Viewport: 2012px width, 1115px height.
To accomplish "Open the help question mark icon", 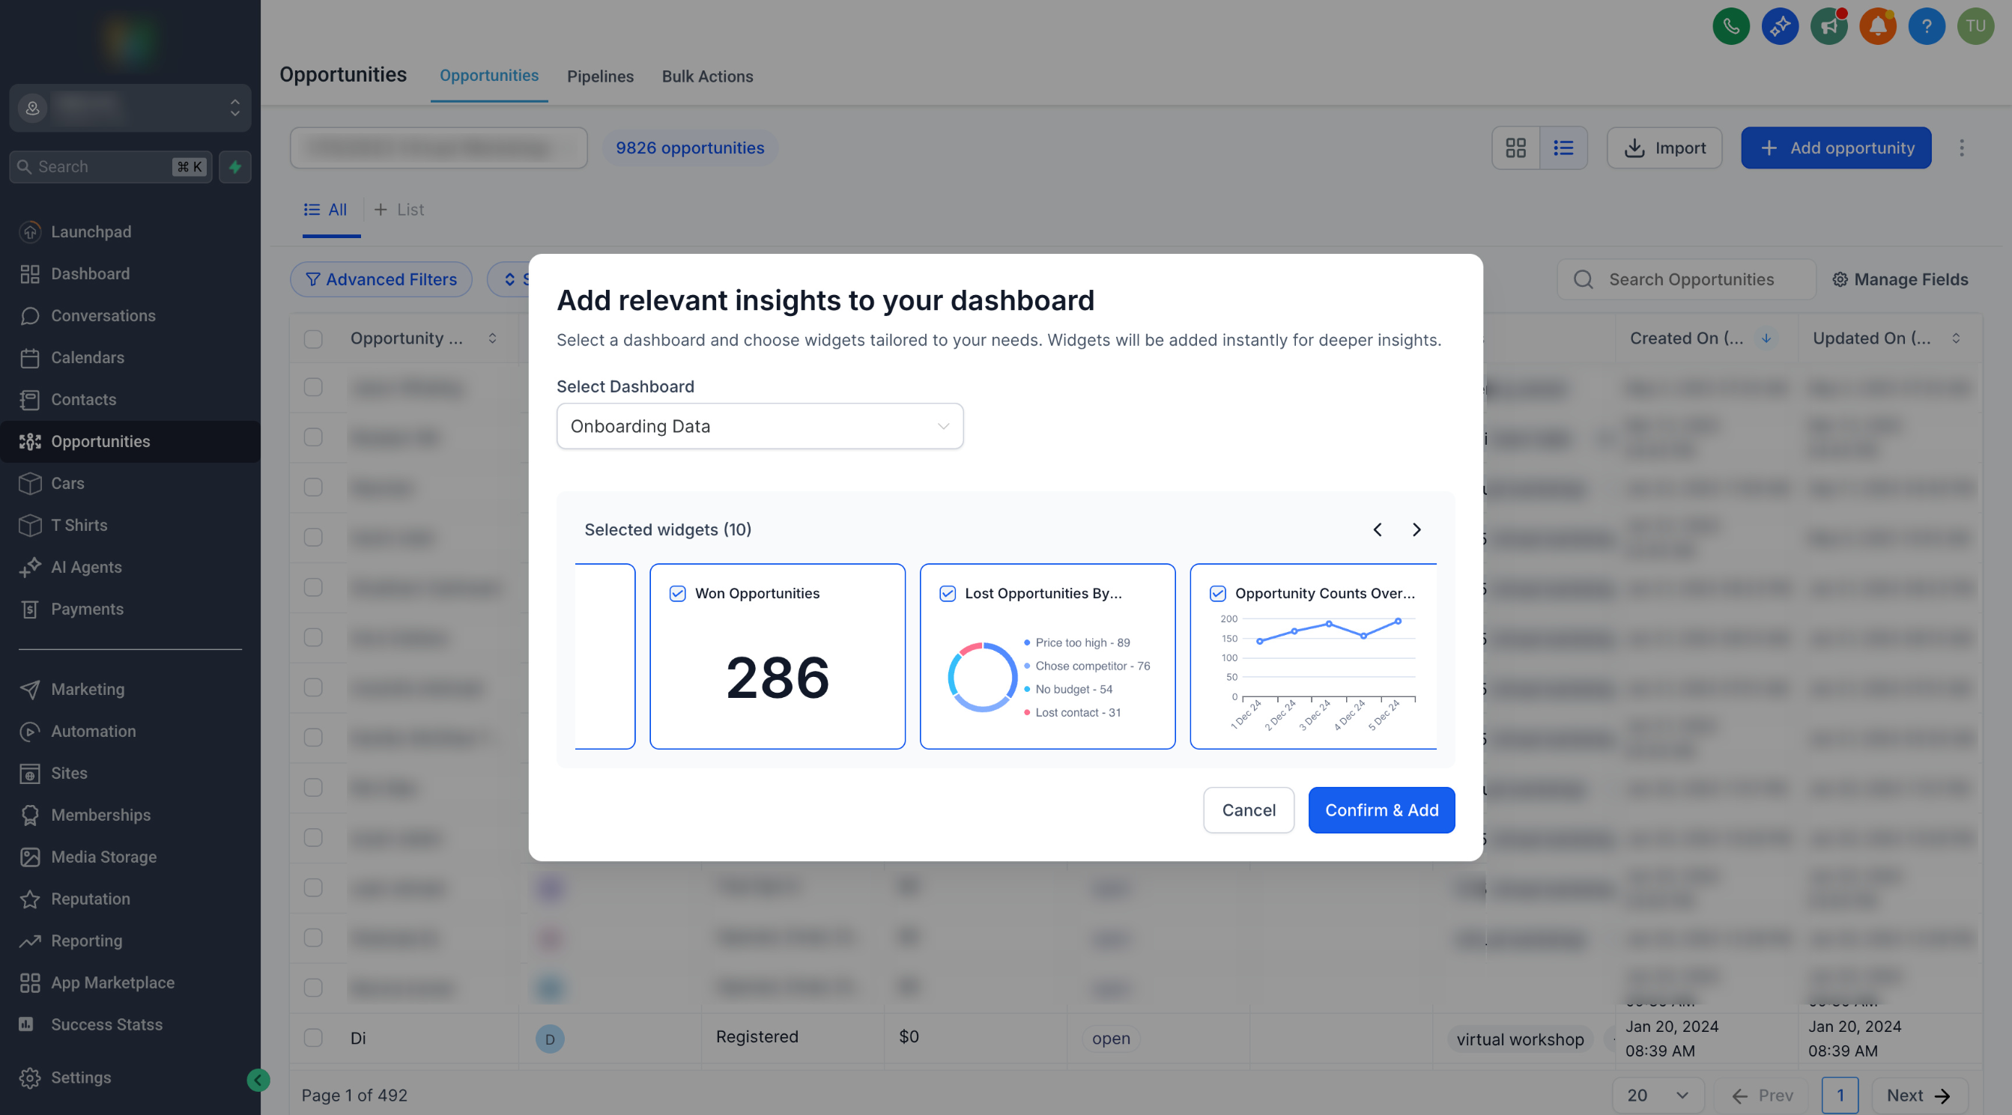I will [1926, 26].
